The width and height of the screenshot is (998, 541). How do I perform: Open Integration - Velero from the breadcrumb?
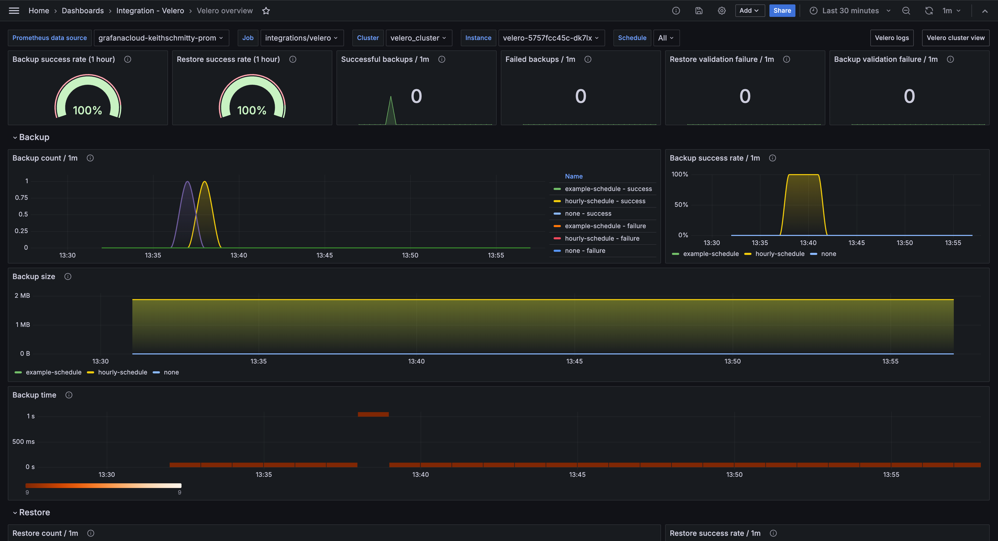click(x=150, y=10)
